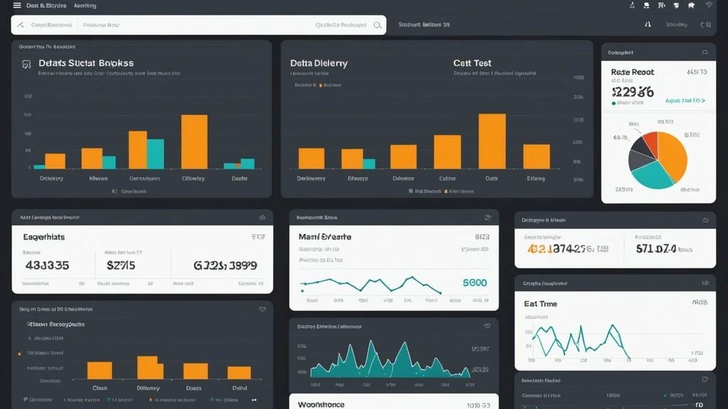Screen dimensions: 728x409
Task: Toggle the gray legend item under Detta Dielerry chart
Action: (425, 191)
